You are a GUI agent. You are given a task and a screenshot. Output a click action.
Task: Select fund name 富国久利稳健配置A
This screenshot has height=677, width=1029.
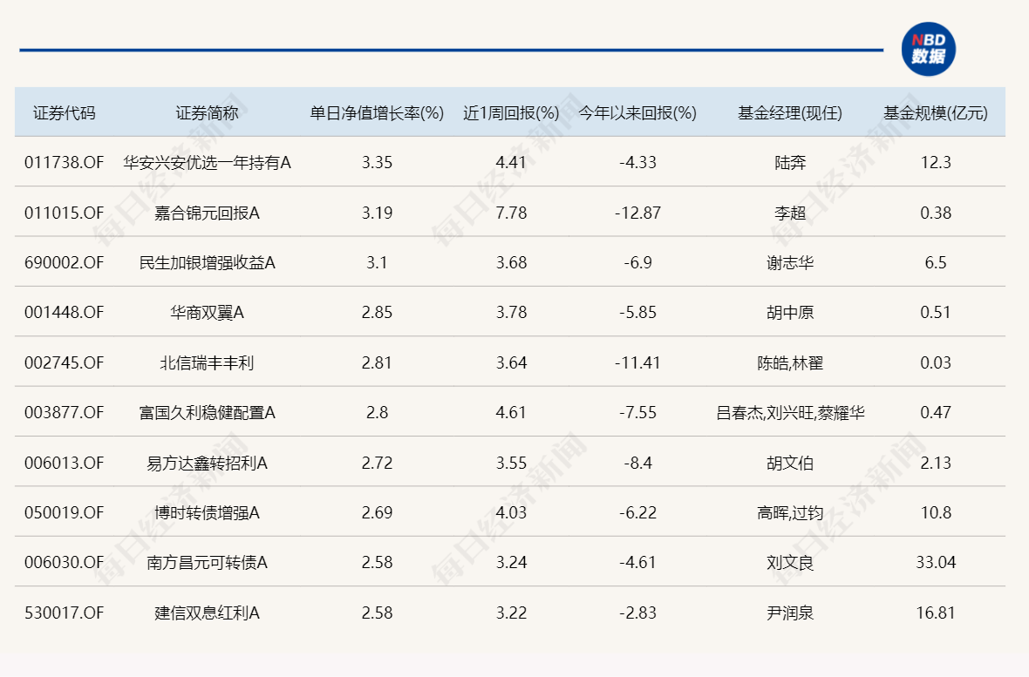(207, 413)
